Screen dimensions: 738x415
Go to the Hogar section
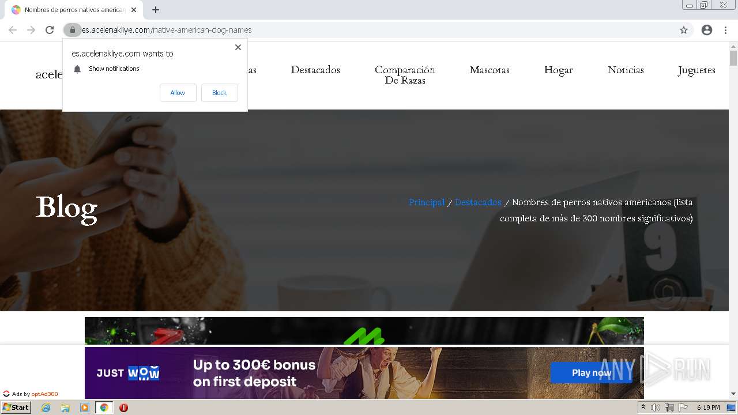point(559,70)
